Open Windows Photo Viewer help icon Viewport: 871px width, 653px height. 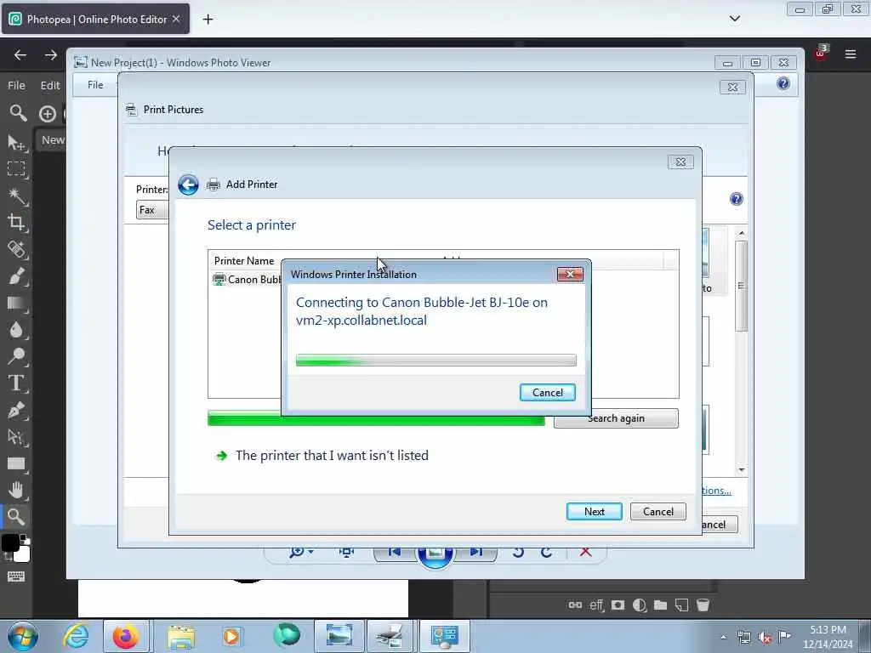(x=783, y=83)
